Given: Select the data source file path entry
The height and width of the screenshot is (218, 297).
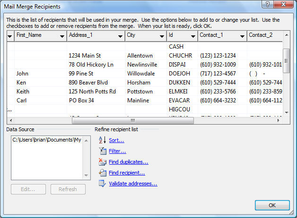Looking at the screenshot, I should pos(46,140).
